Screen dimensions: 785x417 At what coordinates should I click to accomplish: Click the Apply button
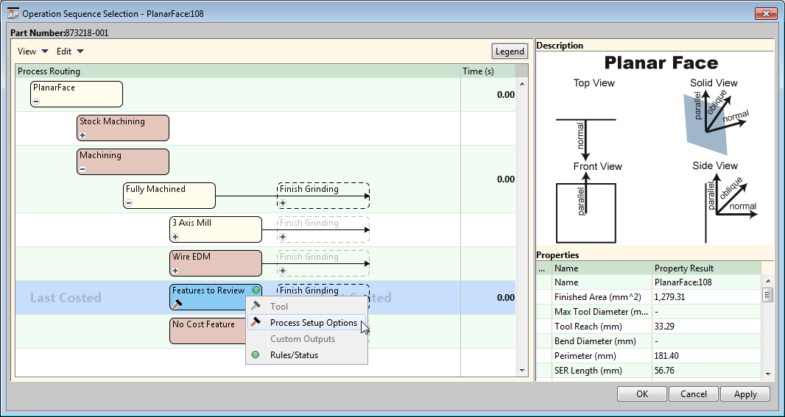pyautogui.click(x=745, y=394)
